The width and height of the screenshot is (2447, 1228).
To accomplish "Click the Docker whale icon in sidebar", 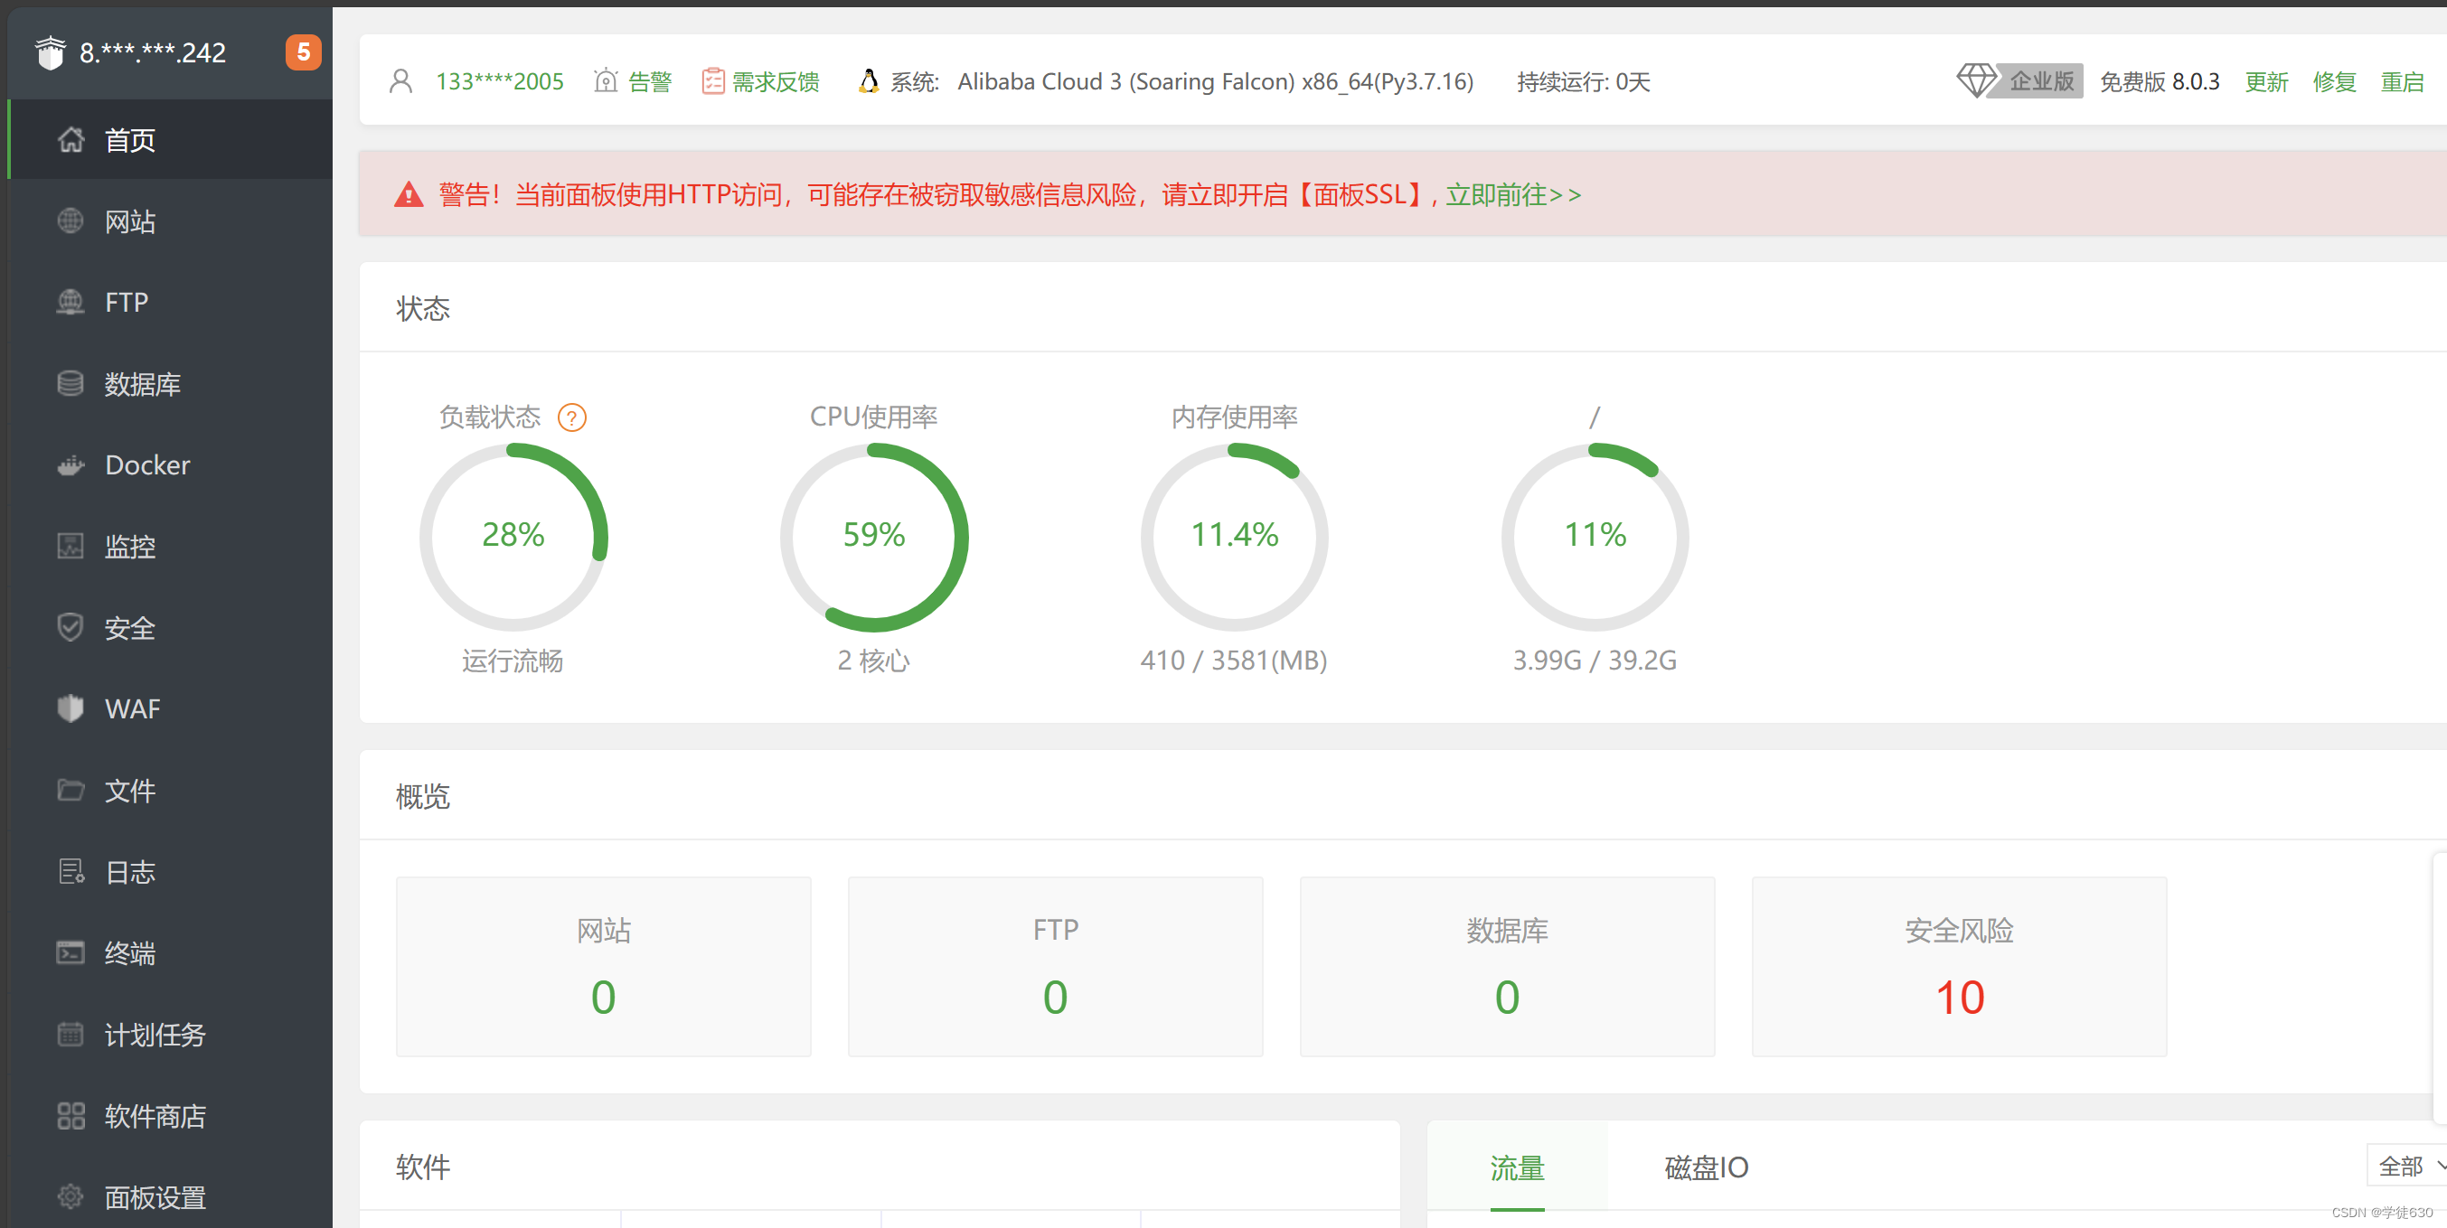I will tap(71, 465).
